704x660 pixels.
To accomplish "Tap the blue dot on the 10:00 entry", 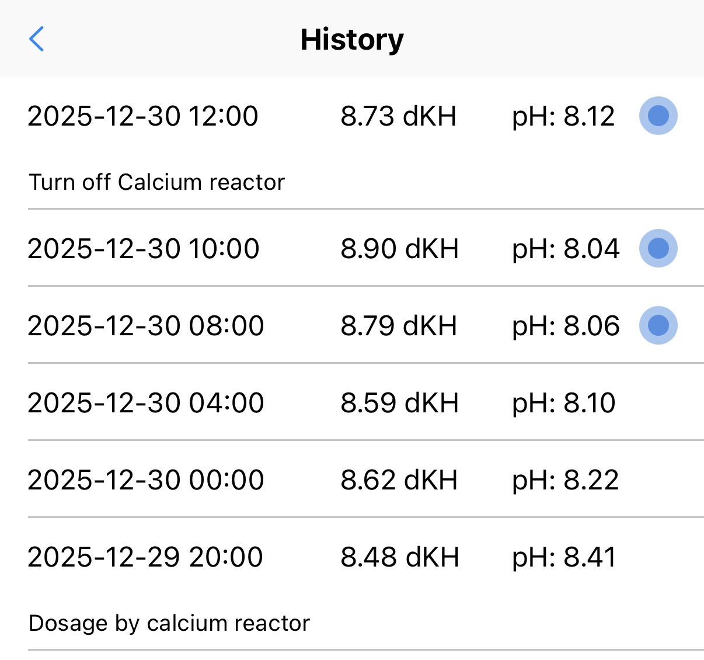I will 658,248.
